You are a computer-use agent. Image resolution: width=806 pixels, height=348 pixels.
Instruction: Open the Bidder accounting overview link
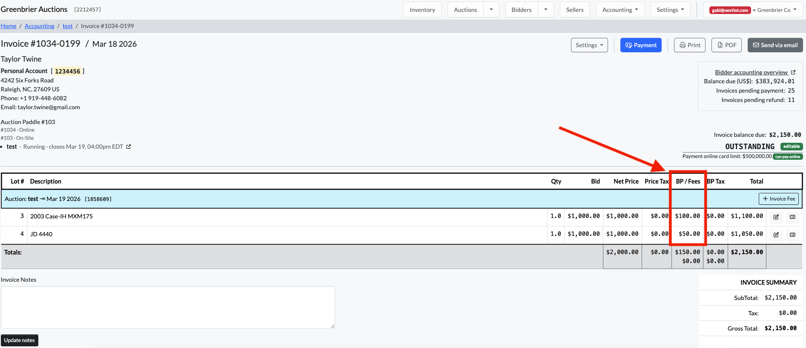(x=755, y=72)
